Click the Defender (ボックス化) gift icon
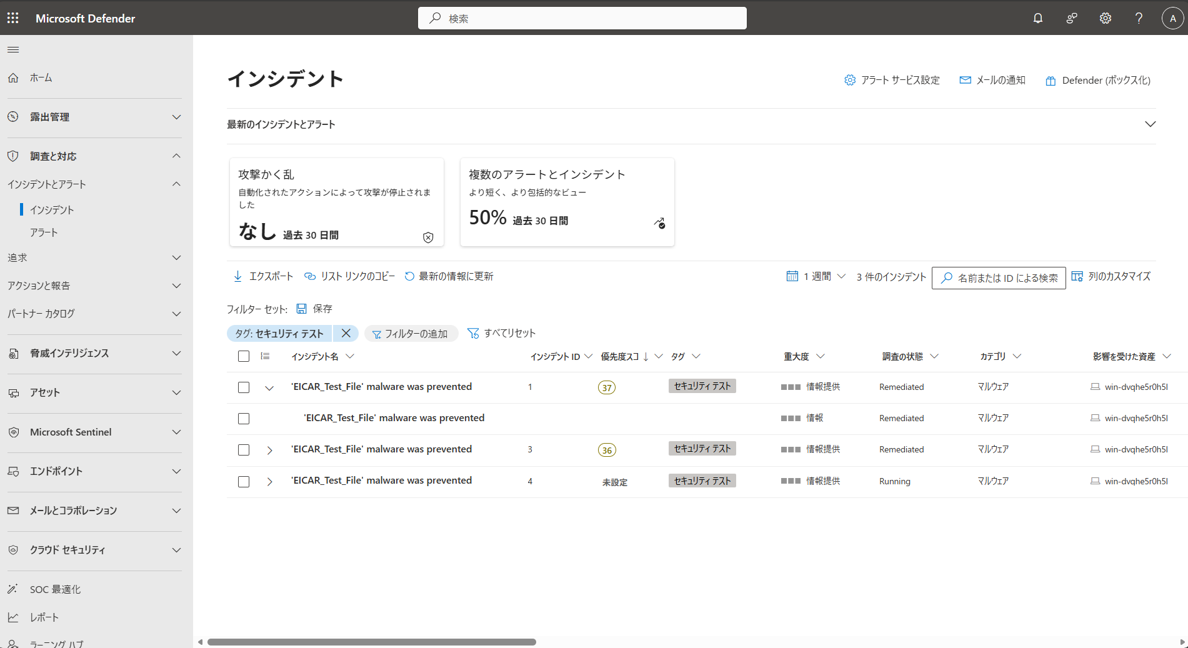This screenshot has width=1188, height=648. coord(1051,81)
